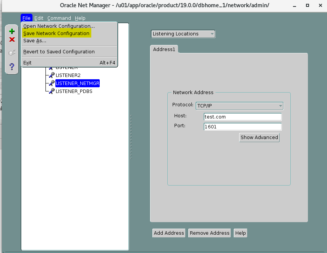Close the Oracle Net Manager window

(x=321, y=5)
